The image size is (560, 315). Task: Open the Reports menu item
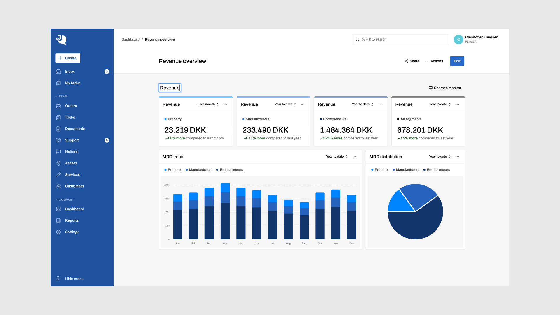(72, 220)
